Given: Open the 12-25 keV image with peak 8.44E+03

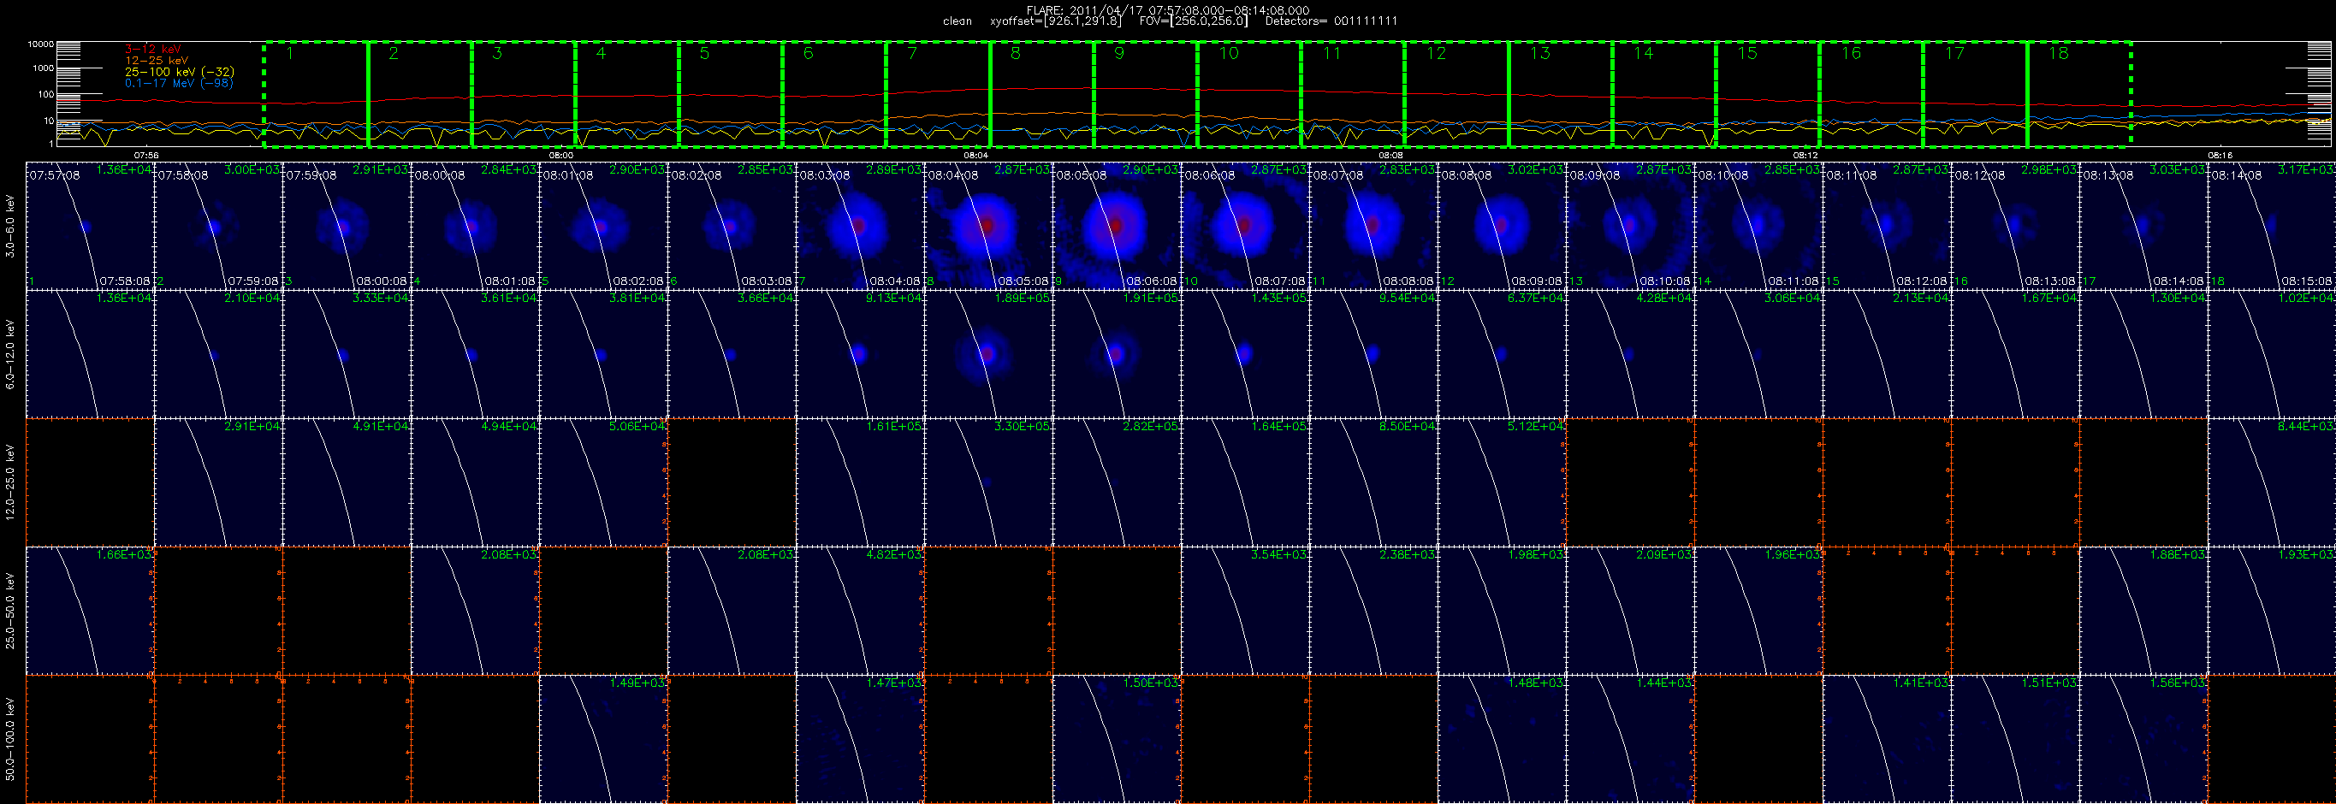Looking at the screenshot, I should coord(2272,482).
